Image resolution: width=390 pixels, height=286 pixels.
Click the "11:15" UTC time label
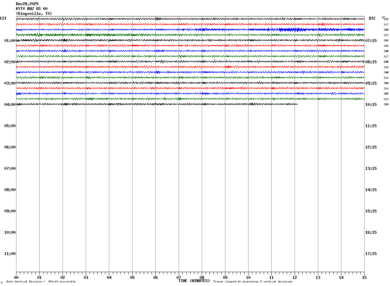coord(371,126)
